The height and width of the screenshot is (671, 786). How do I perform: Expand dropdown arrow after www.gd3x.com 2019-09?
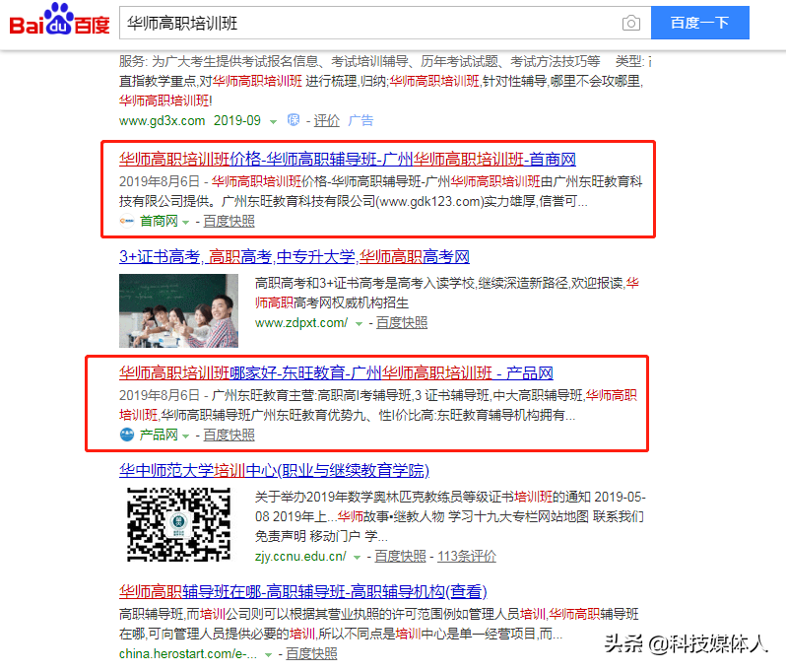[273, 122]
